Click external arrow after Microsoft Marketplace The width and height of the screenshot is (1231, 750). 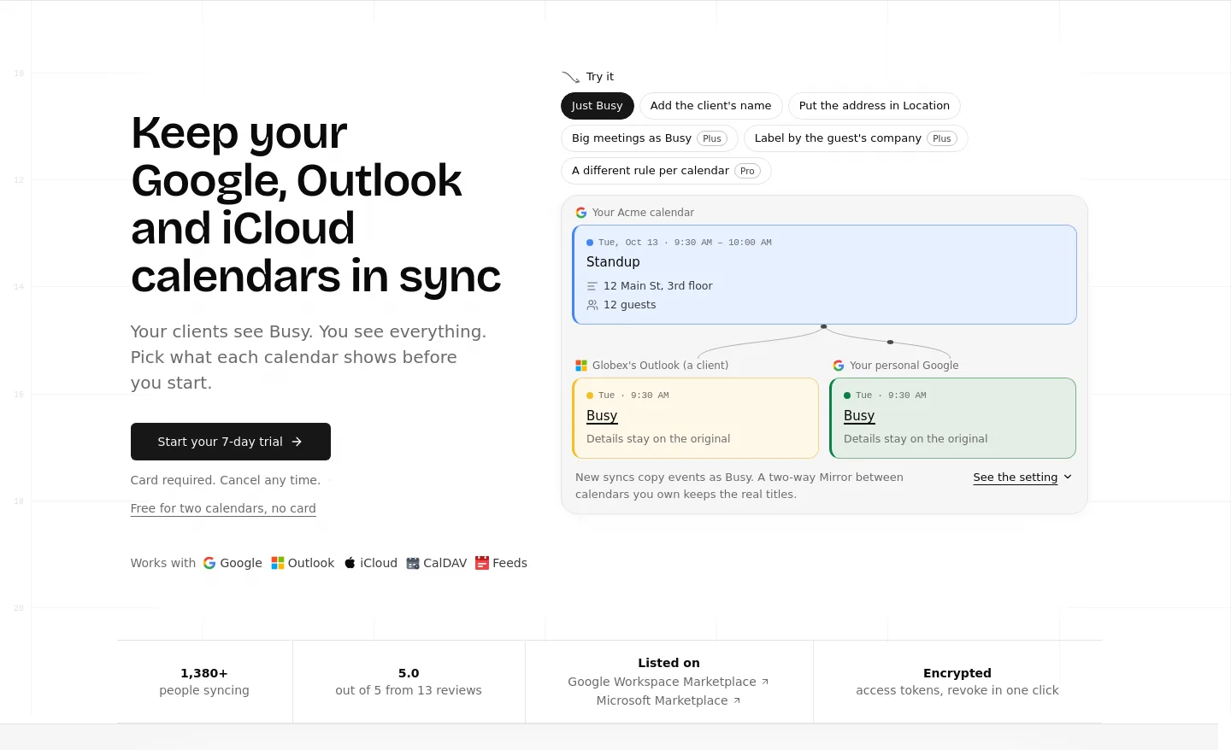click(737, 700)
